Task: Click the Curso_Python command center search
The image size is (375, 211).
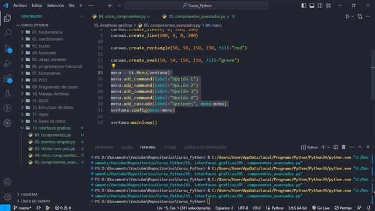Action: [x=197, y=5]
